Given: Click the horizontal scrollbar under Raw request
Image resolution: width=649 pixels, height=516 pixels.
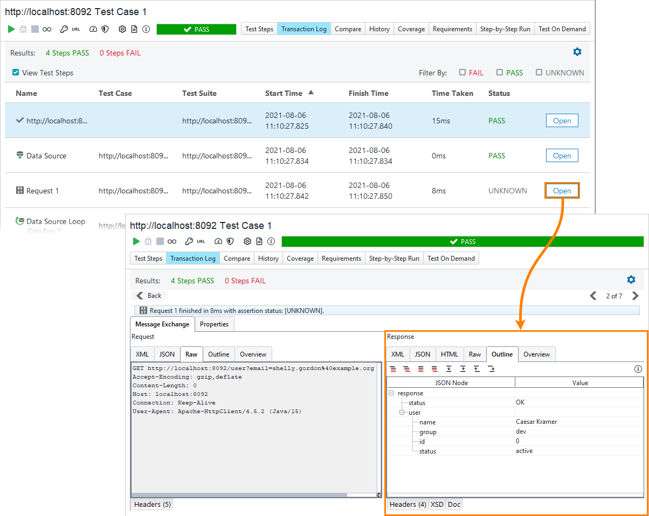Looking at the screenshot, I should 253,495.
